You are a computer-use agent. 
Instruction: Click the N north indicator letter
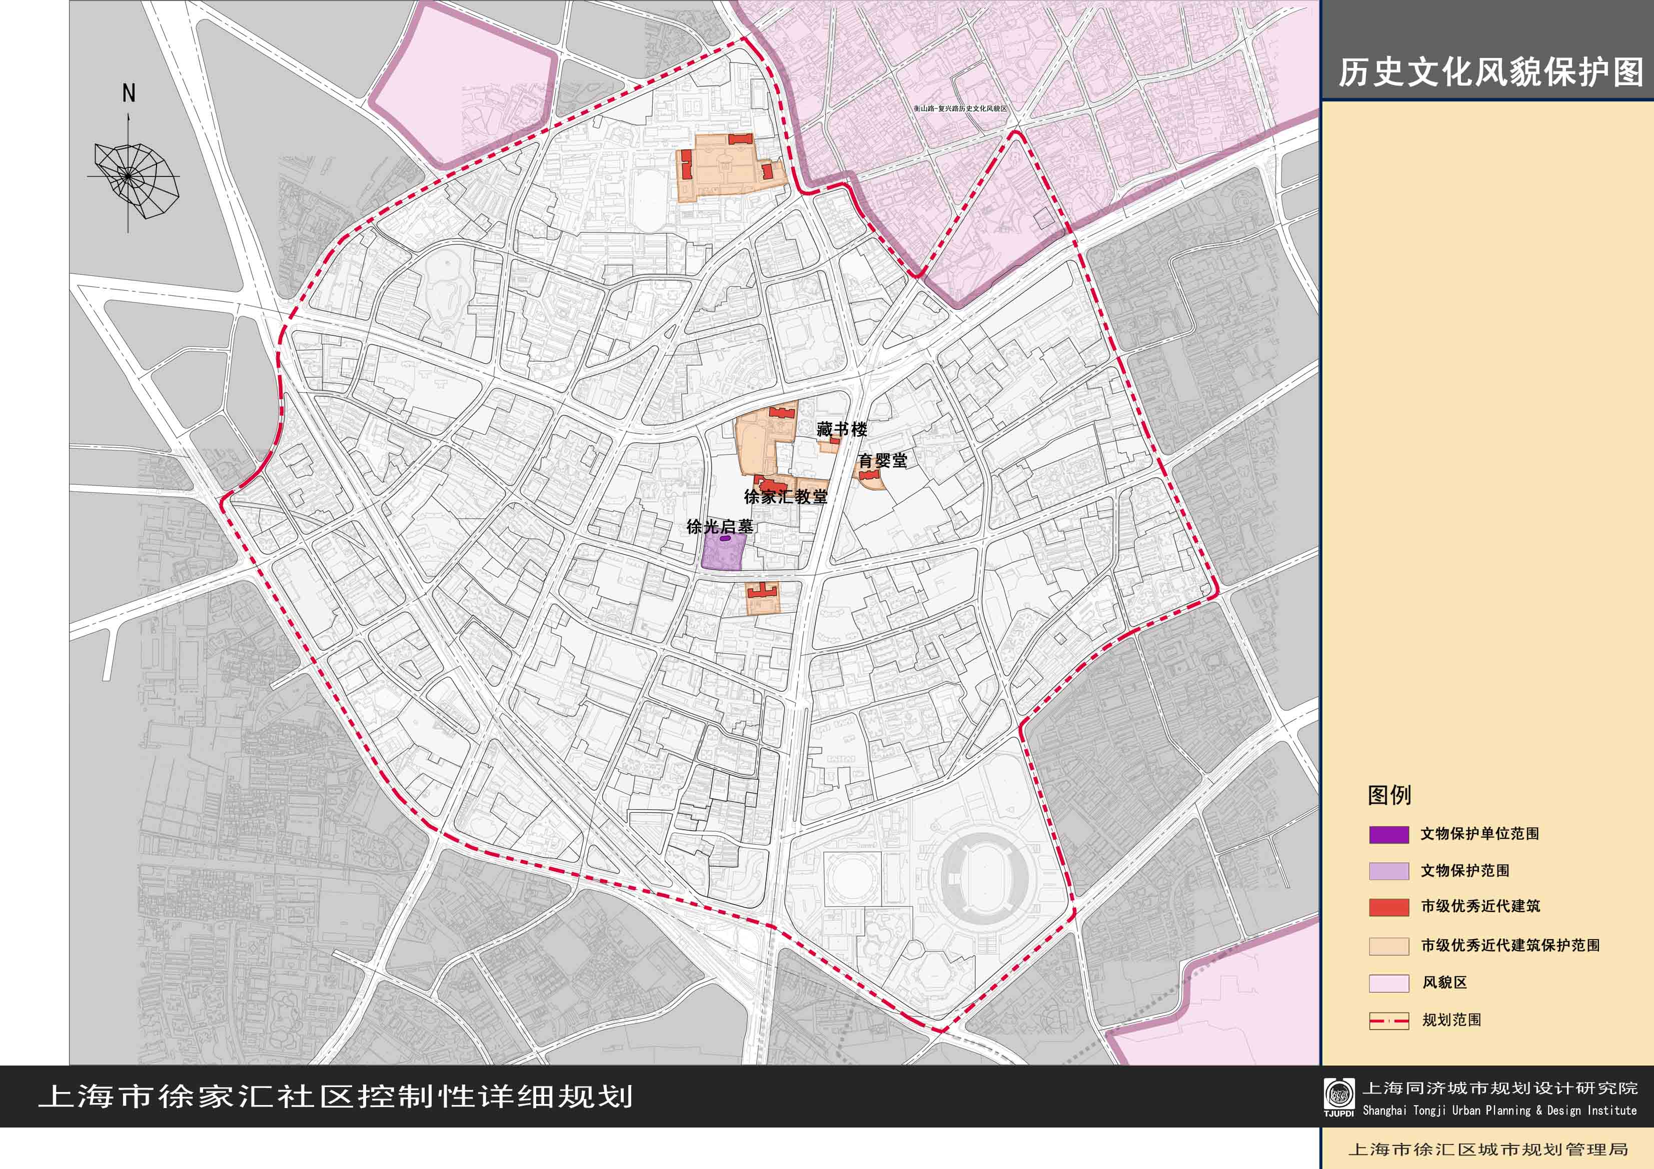129,93
